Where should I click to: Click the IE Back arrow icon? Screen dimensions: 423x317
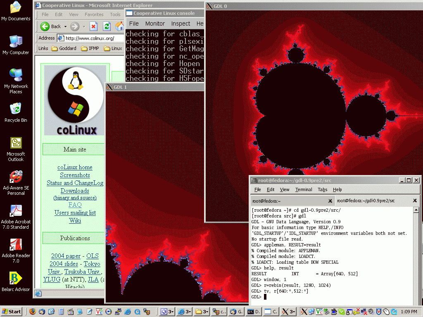tap(45, 26)
